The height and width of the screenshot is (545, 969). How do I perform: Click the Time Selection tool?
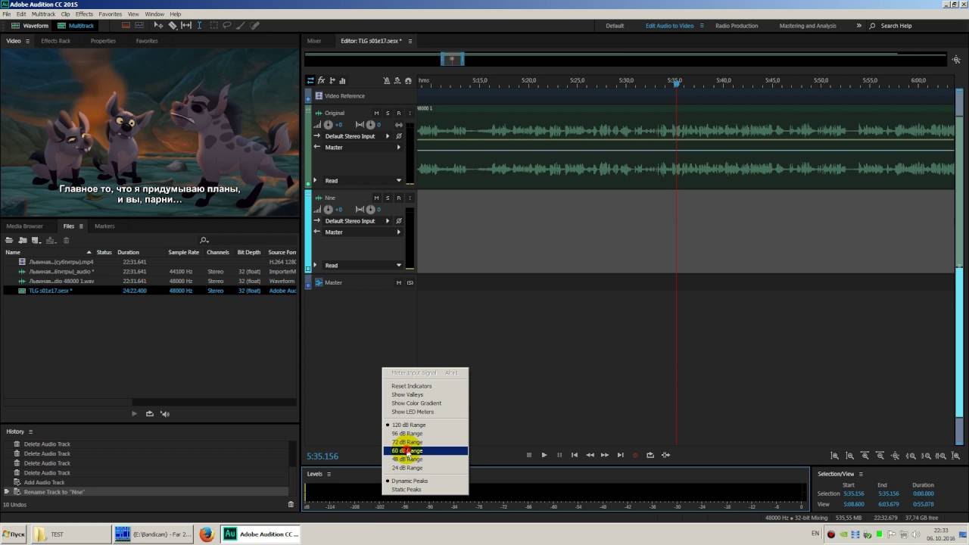[x=199, y=26]
